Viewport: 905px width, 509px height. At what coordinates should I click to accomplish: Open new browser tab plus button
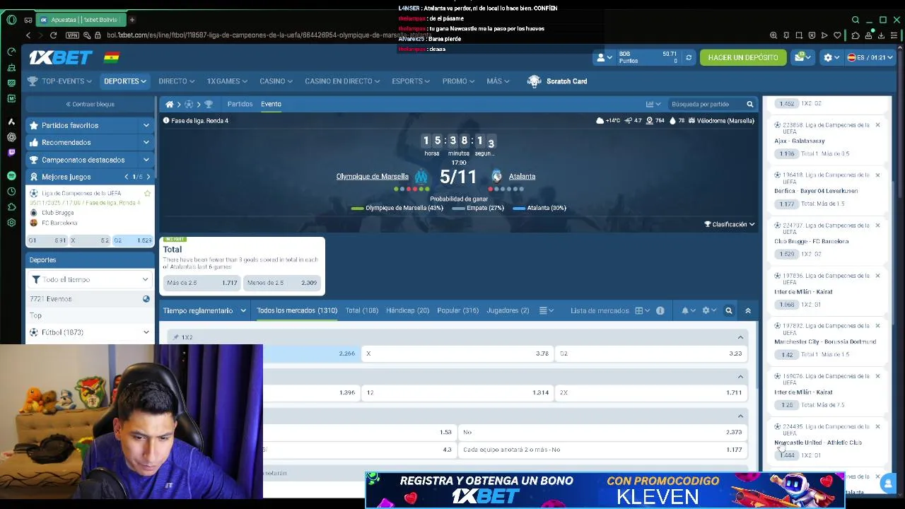(x=132, y=20)
